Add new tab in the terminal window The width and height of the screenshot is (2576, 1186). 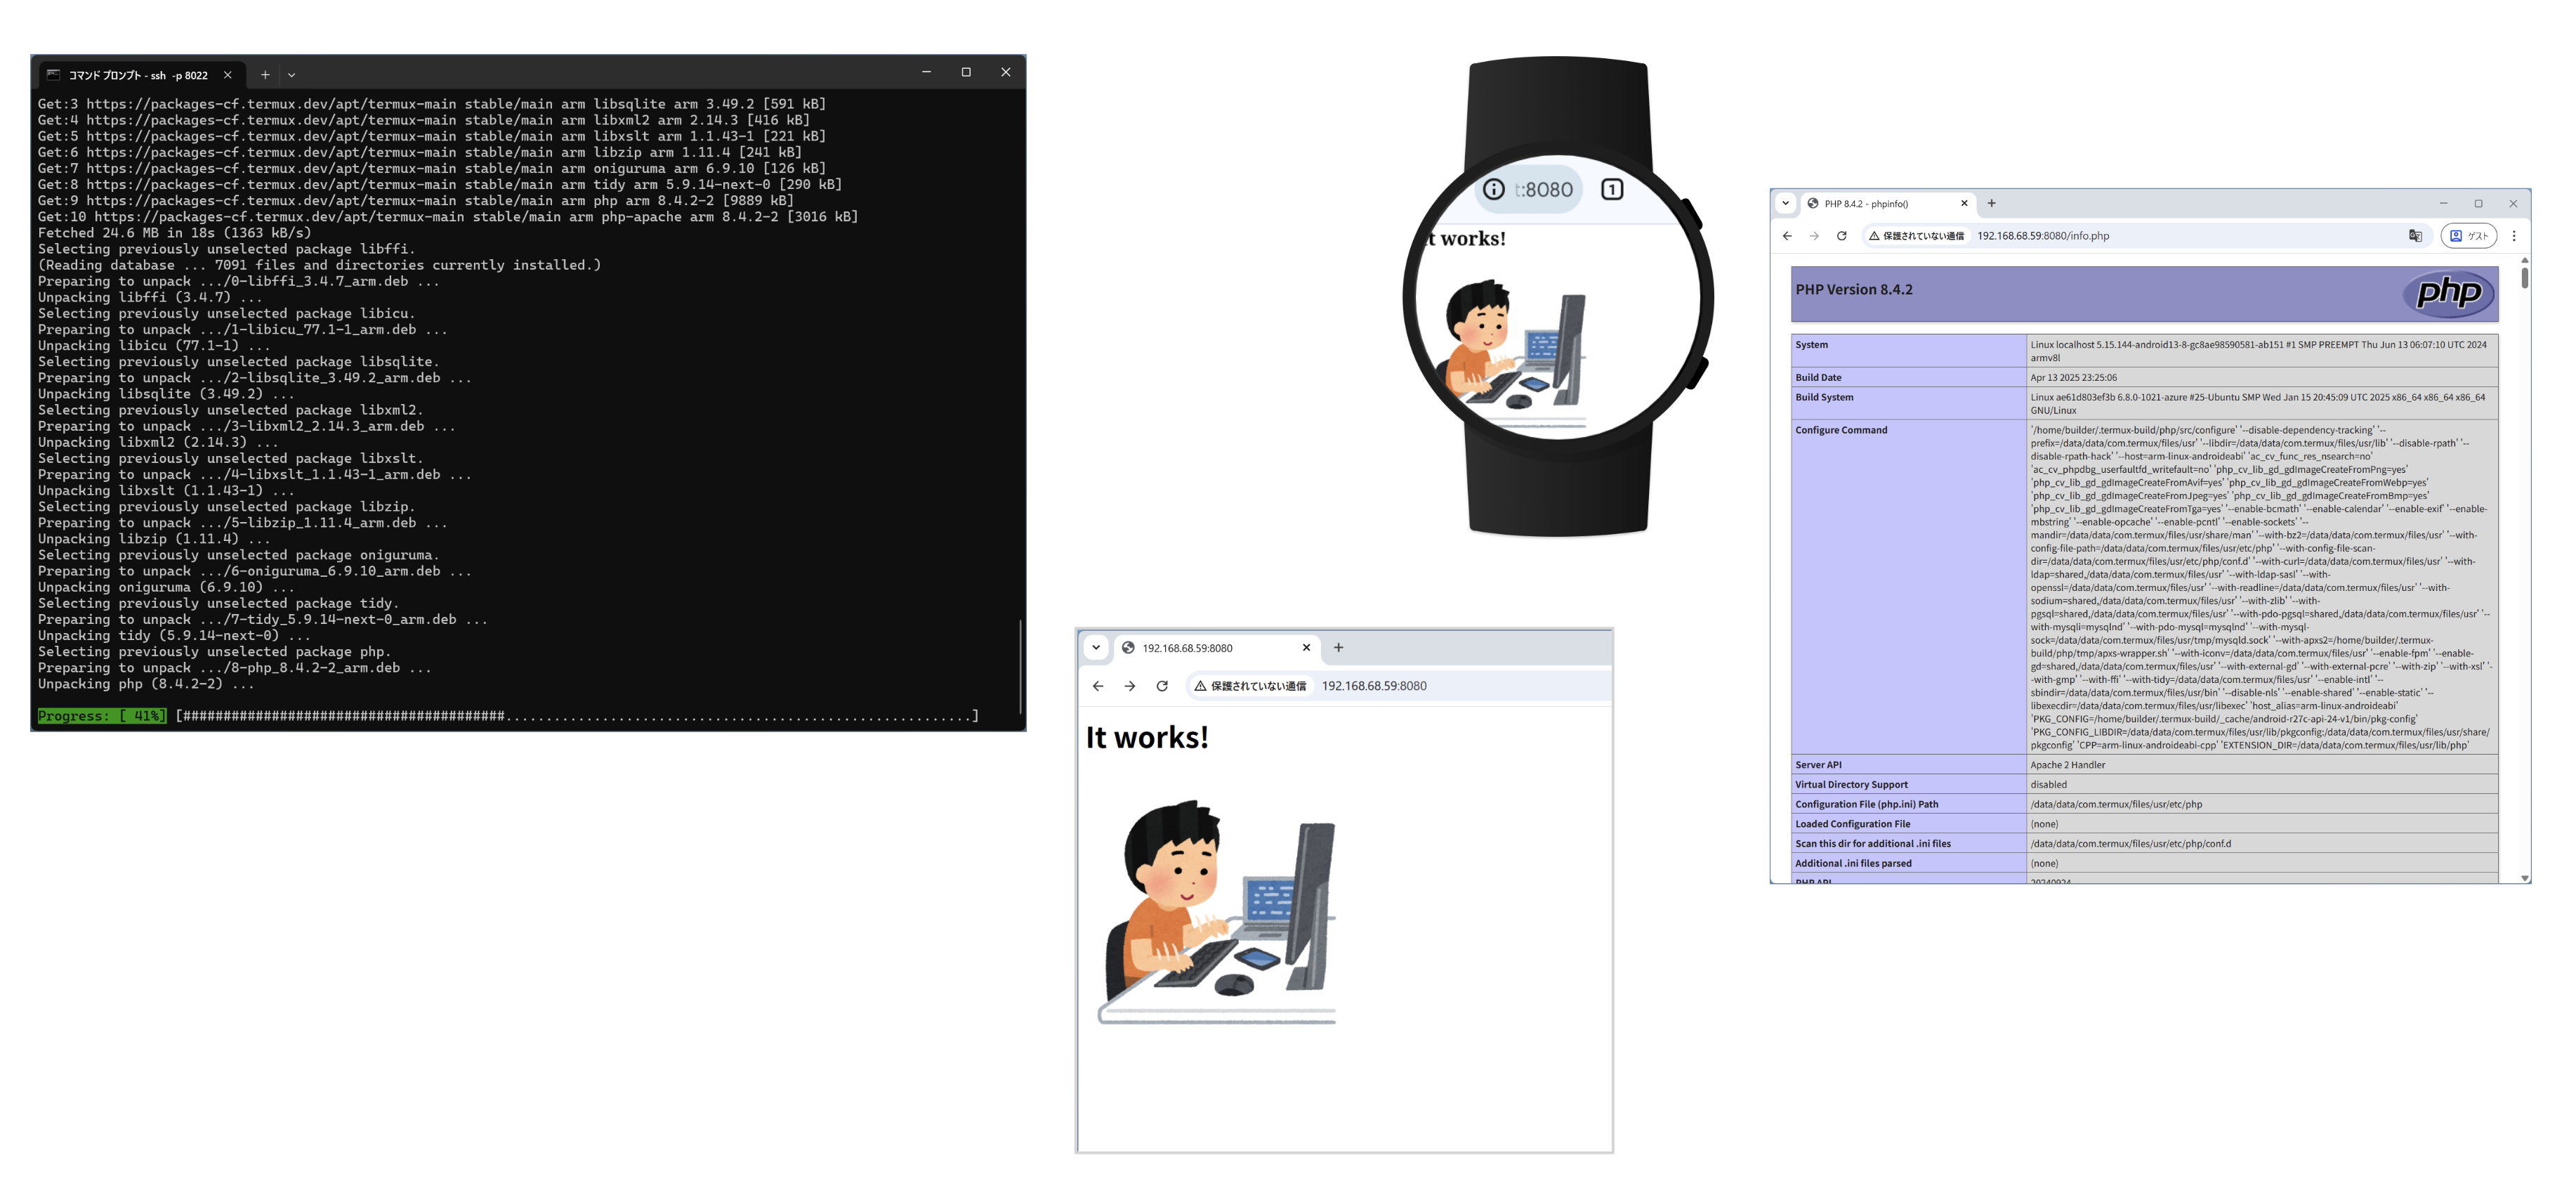265,75
